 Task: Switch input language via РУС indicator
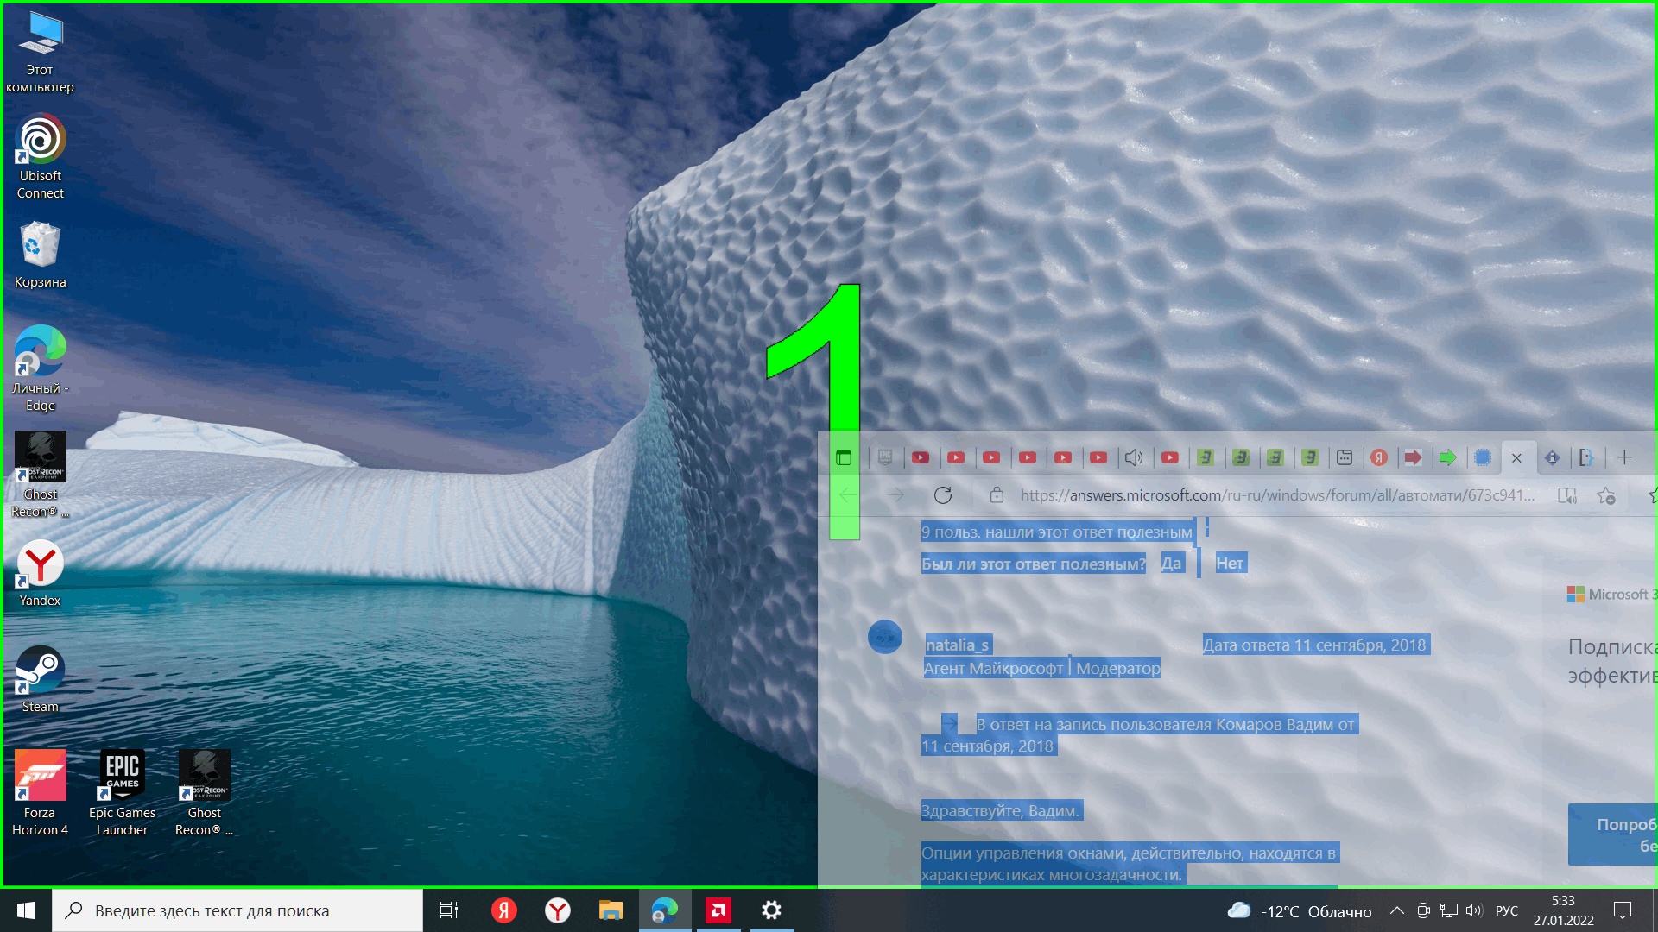(x=1507, y=910)
